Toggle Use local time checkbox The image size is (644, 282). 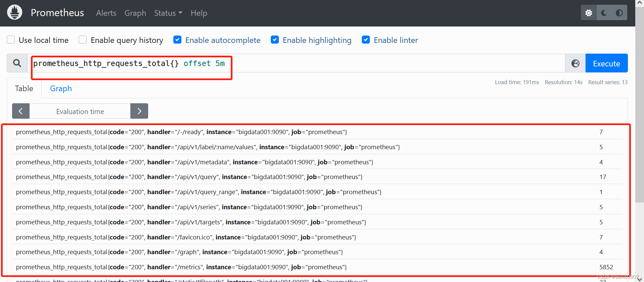click(11, 40)
